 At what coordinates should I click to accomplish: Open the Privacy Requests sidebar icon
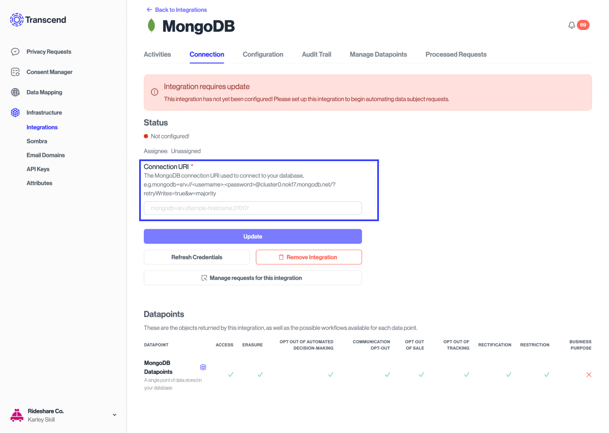tap(15, 51)
